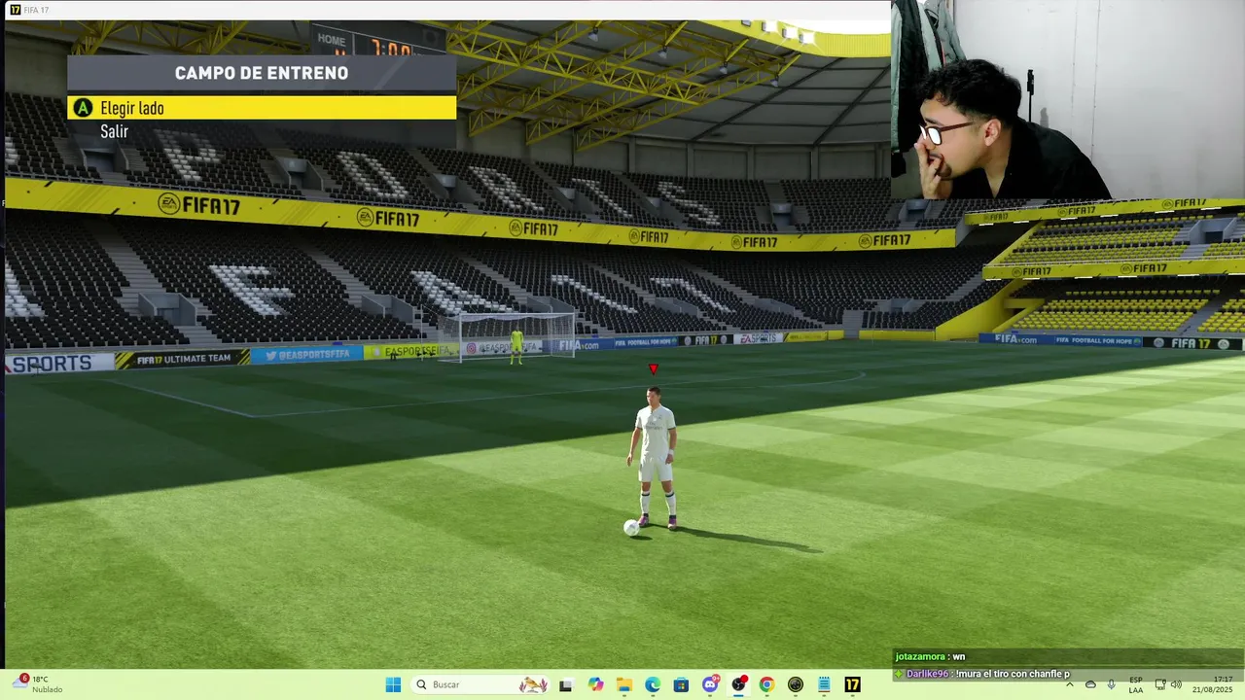Open the round dark-green taskbar app
Screen dimensions: 1245x700
[796, 684]
